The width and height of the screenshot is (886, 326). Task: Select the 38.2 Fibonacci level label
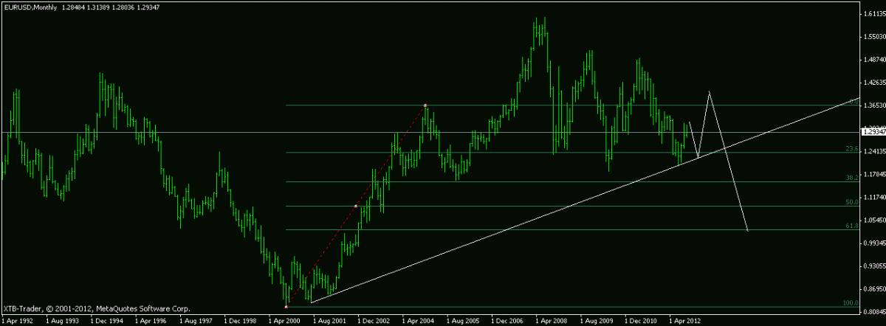(850, 178)
